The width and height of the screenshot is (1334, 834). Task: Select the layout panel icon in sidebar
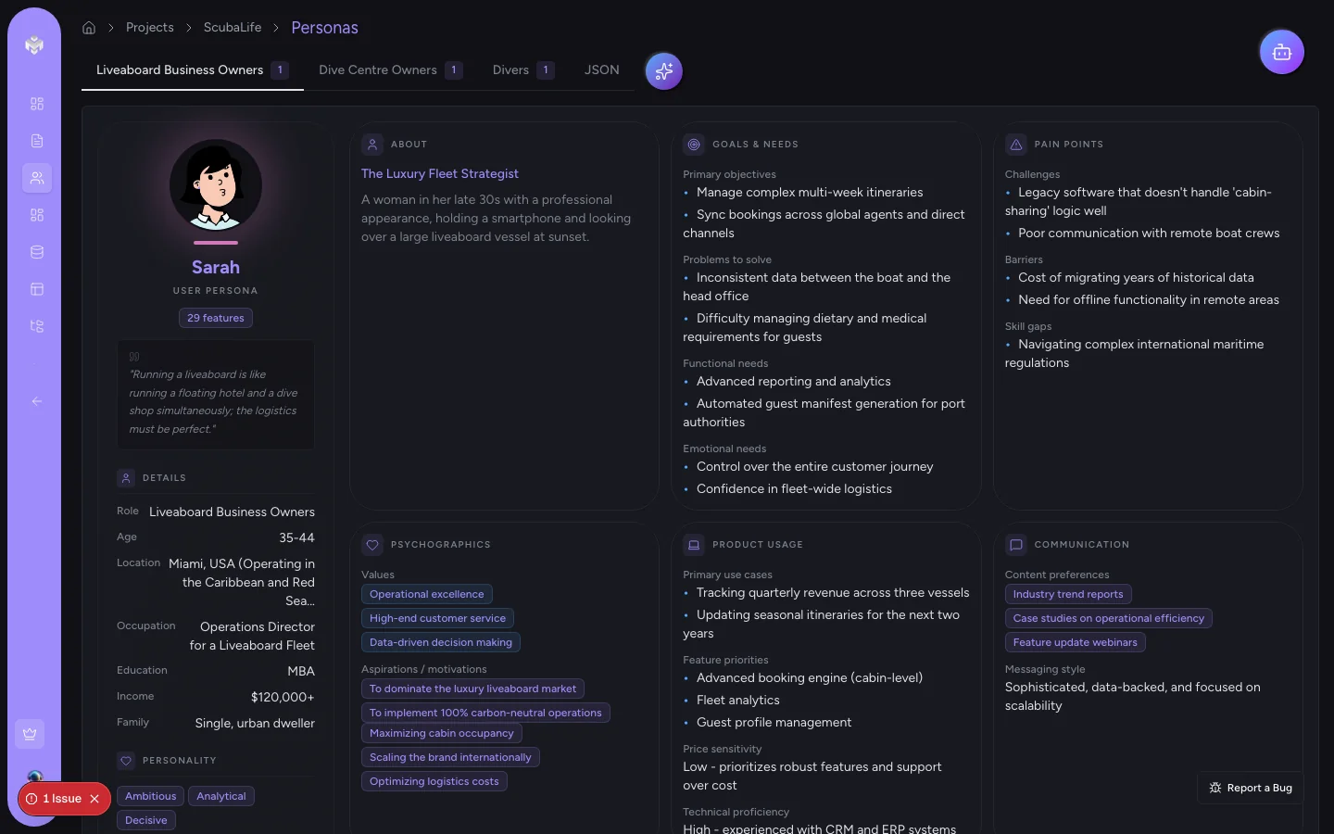tap(37, 289)
